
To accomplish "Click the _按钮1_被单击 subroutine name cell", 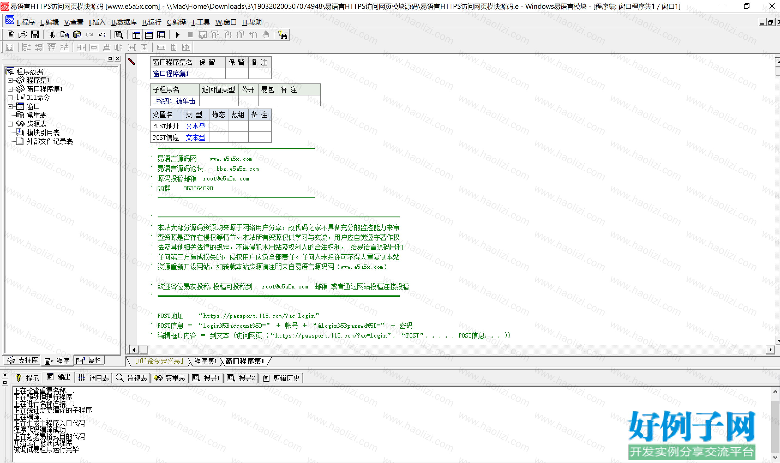I will (x=174, y=101).
